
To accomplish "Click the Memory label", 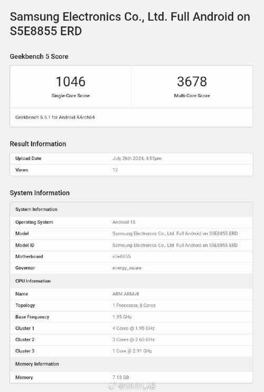I will point(24,377).
